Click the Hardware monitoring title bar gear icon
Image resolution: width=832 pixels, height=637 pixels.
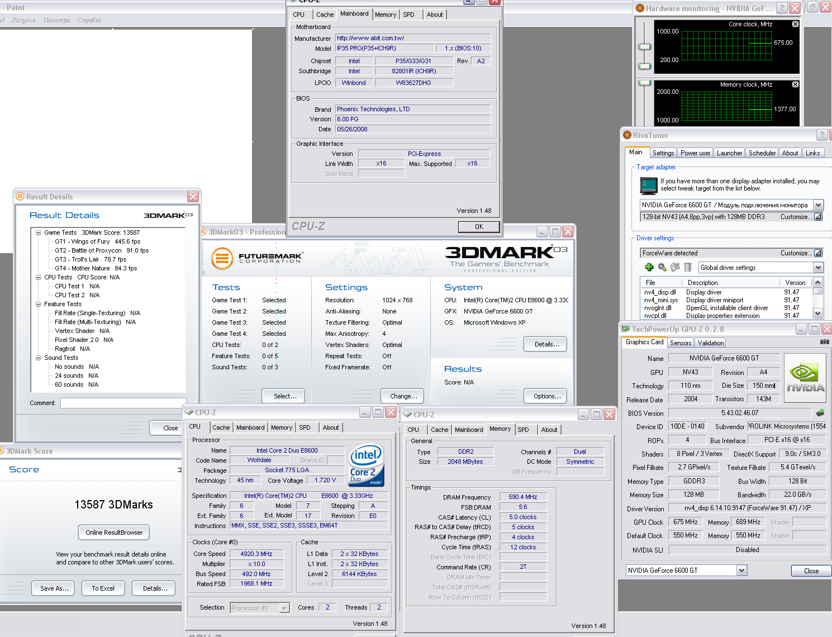pos(640,8)
